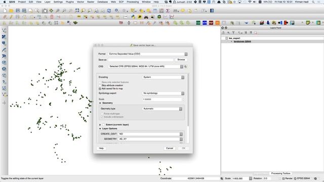The image size is (324, 182).
Task: Open the Symbology export dropdown
Action: click(x=163, y=93)
